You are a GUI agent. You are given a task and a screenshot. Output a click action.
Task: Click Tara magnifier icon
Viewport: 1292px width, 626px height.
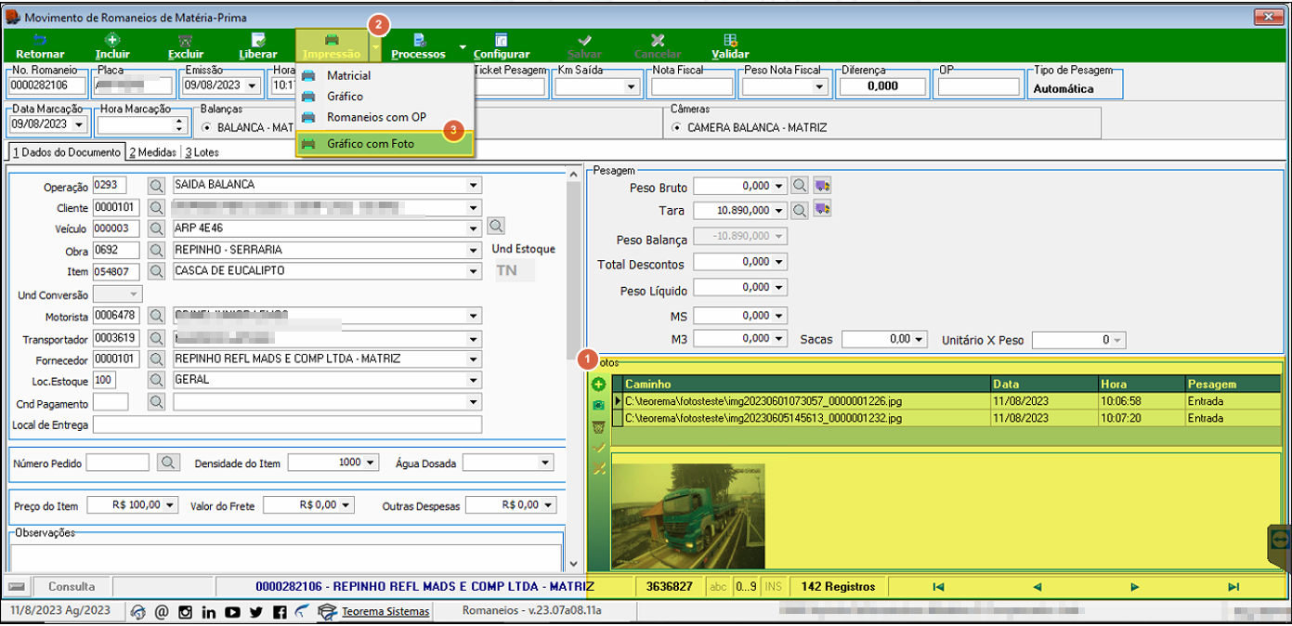click(x=799, y=210)
